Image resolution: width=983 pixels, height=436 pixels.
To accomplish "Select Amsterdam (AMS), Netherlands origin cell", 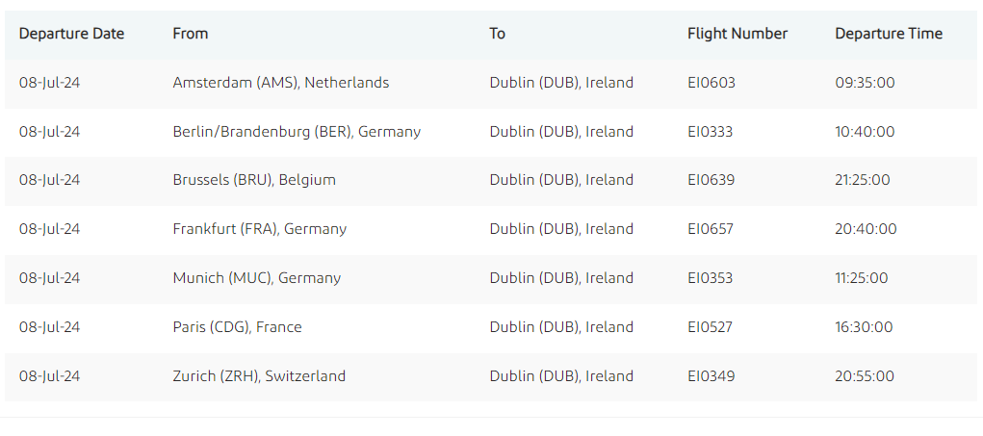I will [281, 83].
